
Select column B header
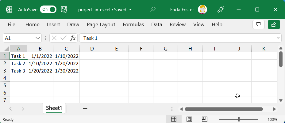pos(40,49)
